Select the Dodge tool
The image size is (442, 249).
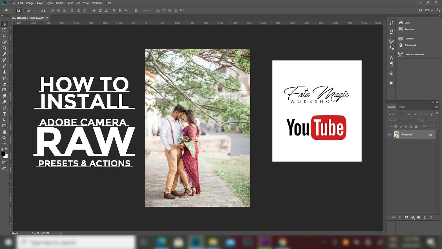tap(4, 102)
